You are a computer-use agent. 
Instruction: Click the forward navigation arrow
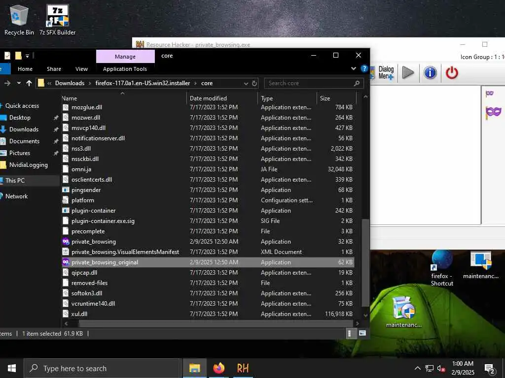tap(7, 83)
